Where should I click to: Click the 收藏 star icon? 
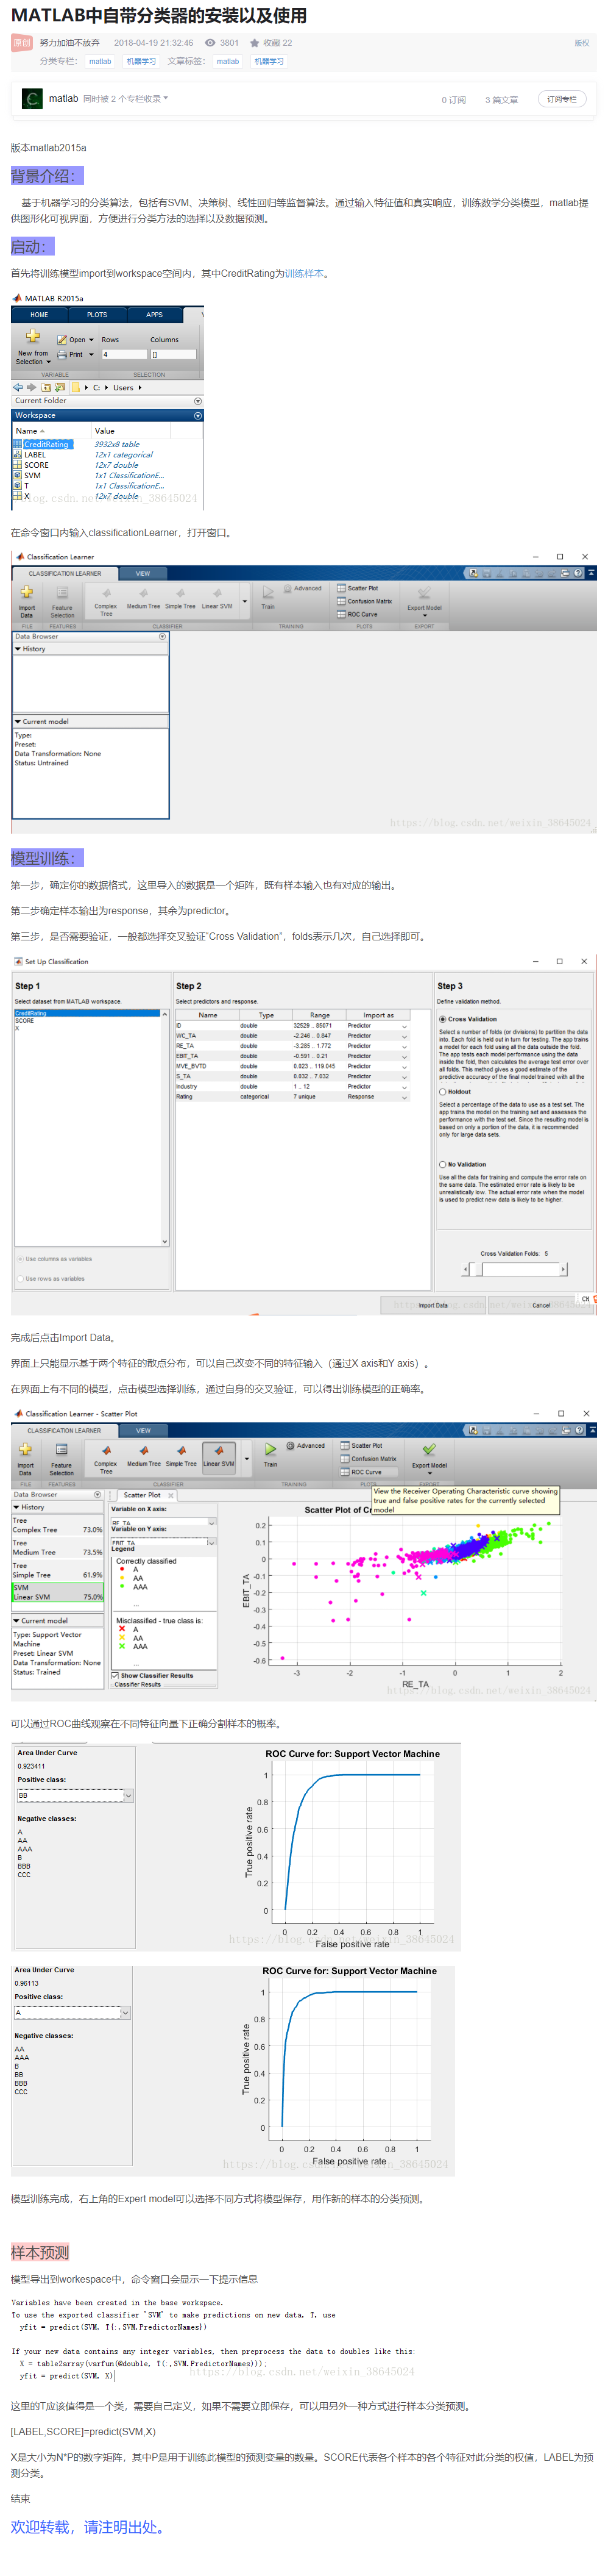coord(255,43)
